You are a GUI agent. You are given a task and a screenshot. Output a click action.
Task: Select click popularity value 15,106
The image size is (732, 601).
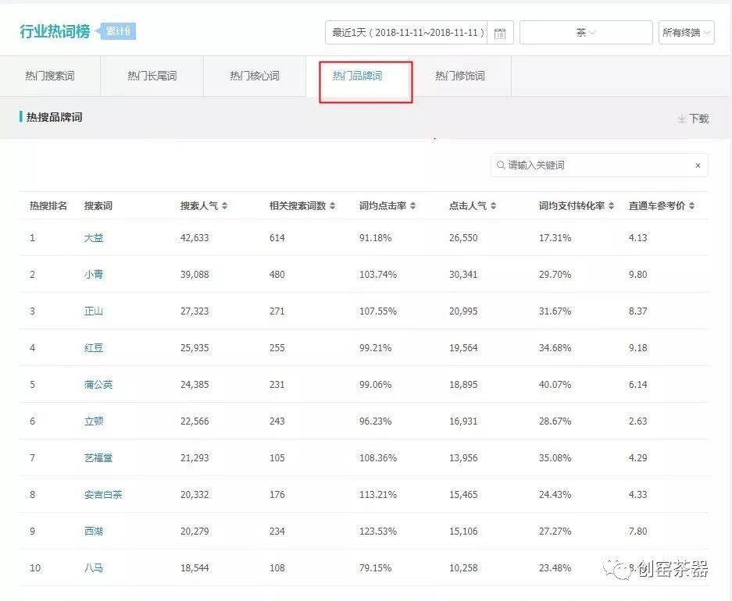pyautogui.click(x=463, y=531)
